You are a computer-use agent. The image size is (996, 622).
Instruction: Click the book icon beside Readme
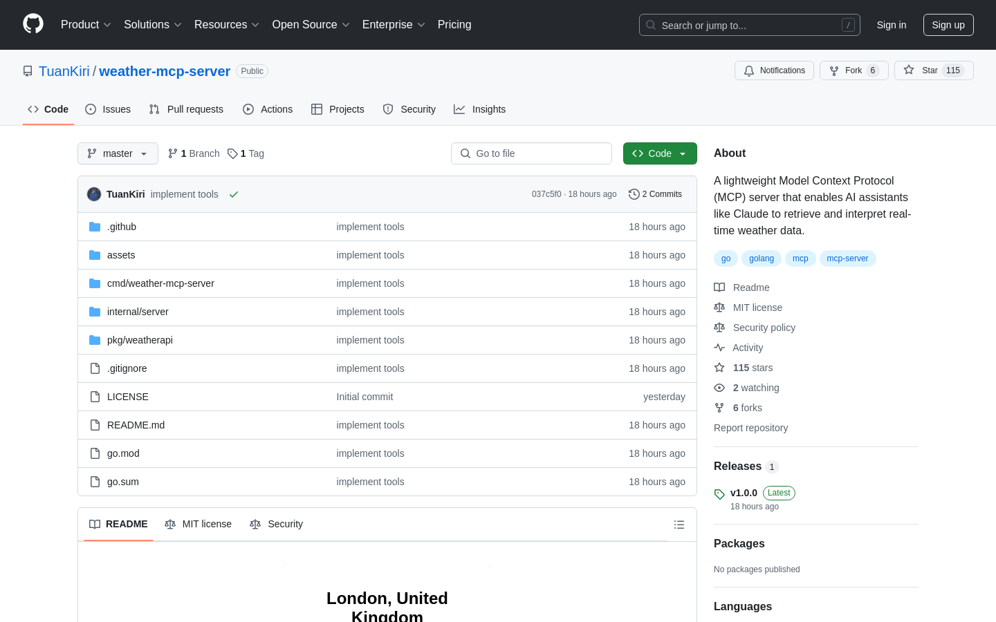click(719, 288)
